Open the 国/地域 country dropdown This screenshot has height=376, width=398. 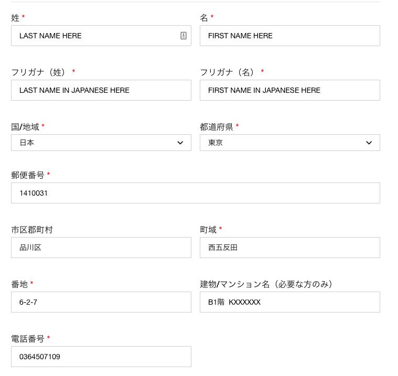tap(101, 143)
